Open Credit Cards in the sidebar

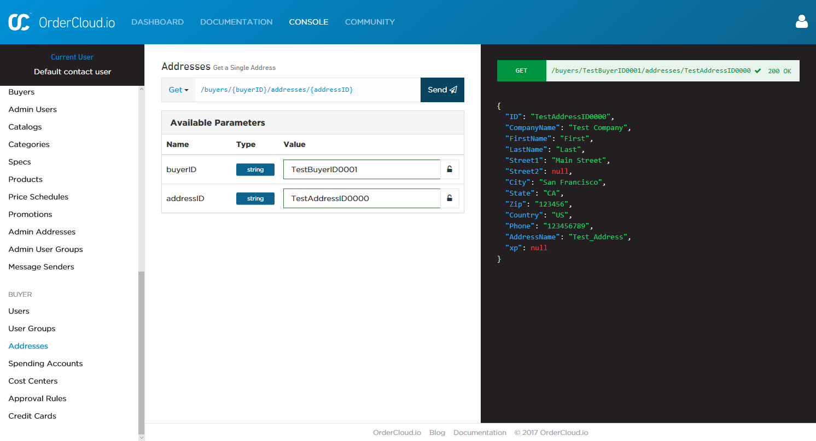point(32,416)
